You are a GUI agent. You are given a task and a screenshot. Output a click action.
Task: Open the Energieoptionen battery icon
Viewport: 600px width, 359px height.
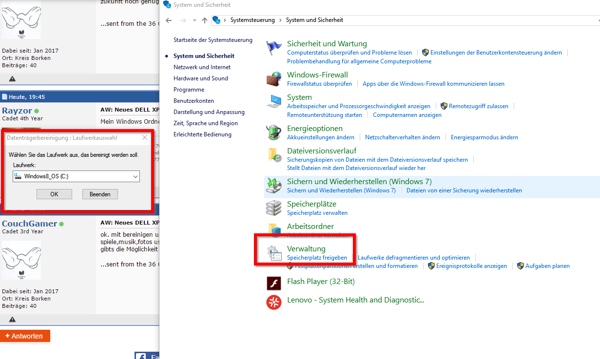click(274, 132)
